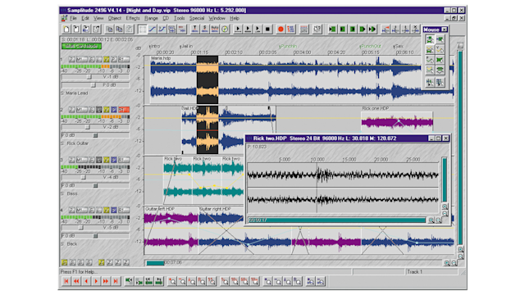Click the bottom-left icon in the Mouse palette
Image resolution: width=525 pixels, height=295 pixels.
pos(430,82)
